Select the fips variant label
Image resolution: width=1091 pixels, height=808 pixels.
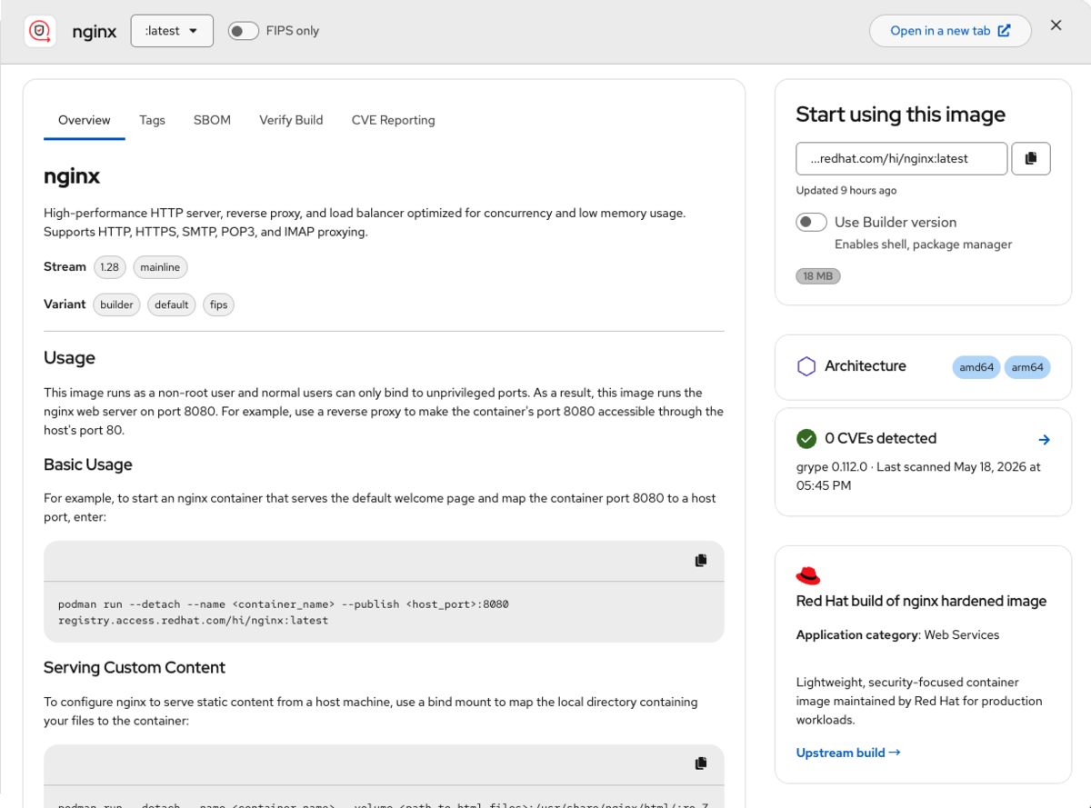coord(218,304)
